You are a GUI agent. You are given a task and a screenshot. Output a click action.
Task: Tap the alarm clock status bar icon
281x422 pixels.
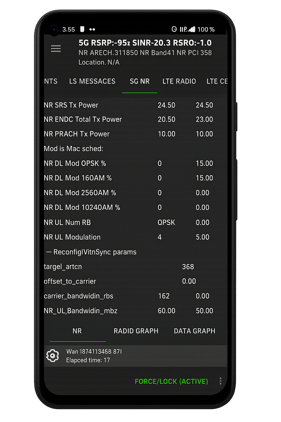tap(174, 29)
